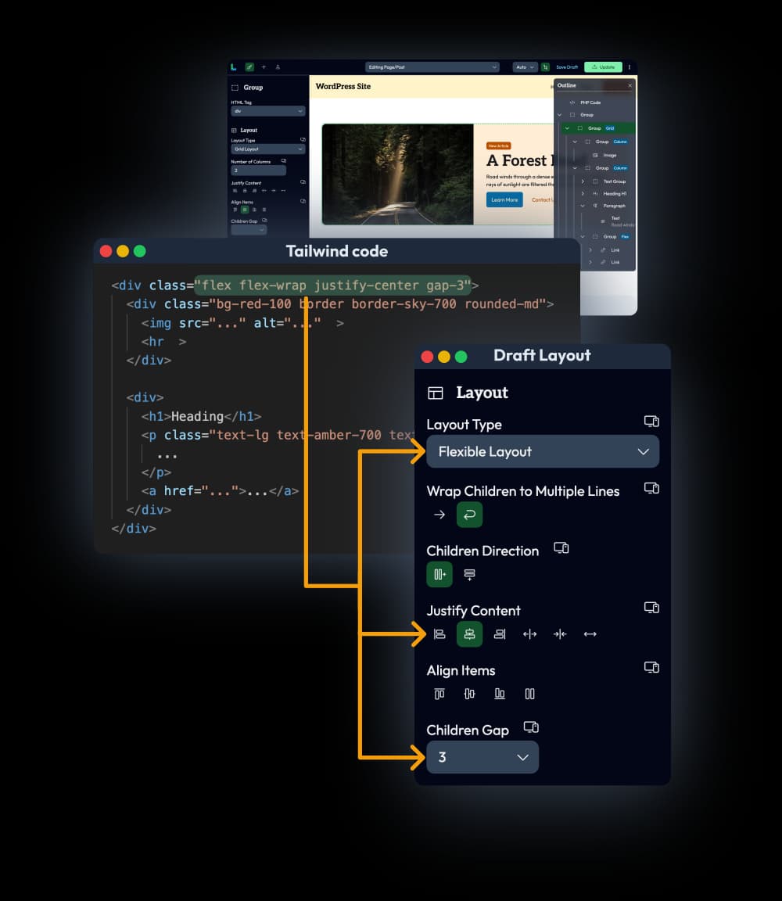Screen dimensions: 782x901
Task: Expand the Text Group node in Outline
Action: pos(583,181)
